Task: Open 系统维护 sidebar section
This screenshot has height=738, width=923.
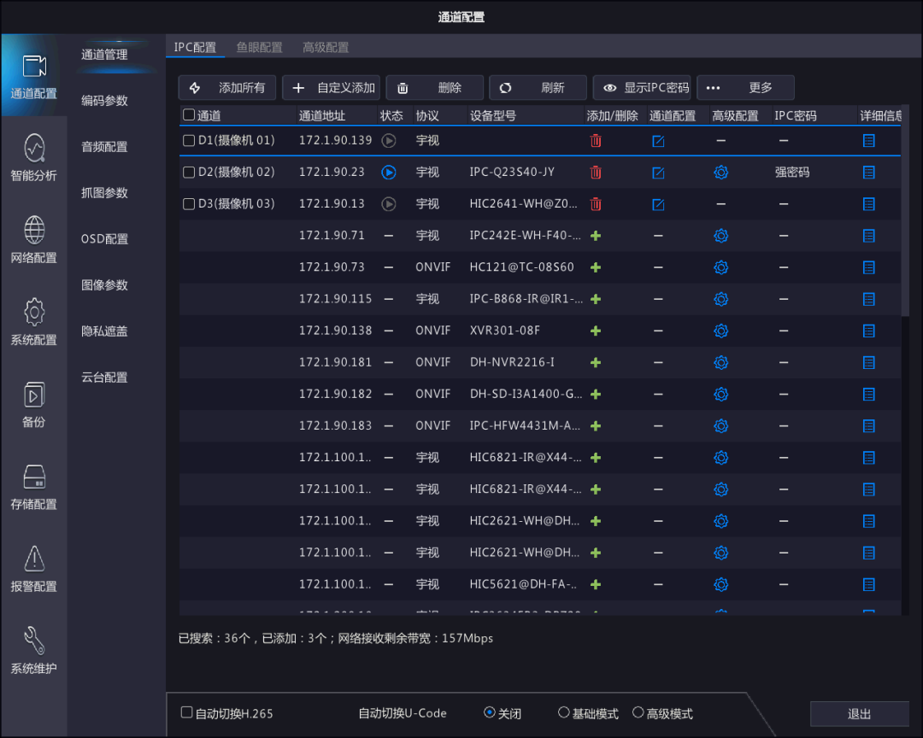Action: [x=33, y=651]
